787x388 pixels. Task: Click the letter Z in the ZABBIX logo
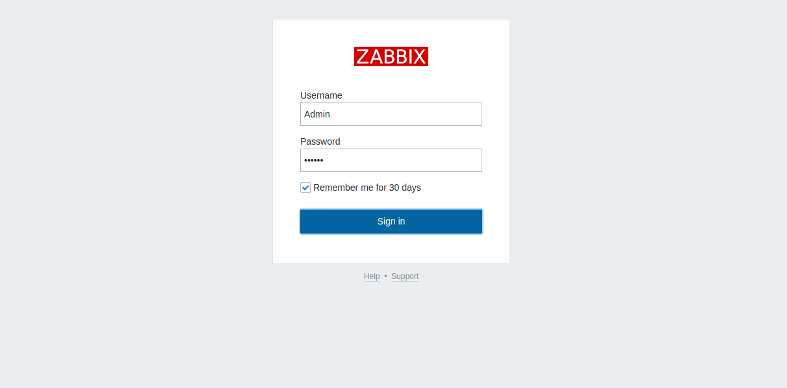point(363,56)
